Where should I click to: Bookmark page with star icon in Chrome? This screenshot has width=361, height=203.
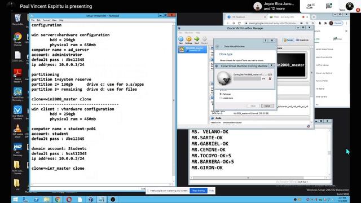point(312,23)
